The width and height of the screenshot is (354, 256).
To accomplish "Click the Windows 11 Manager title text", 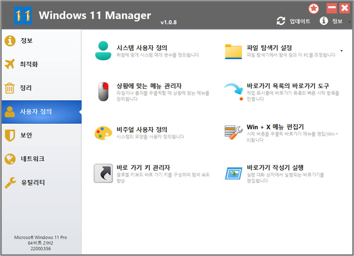I will pos(95,16).
